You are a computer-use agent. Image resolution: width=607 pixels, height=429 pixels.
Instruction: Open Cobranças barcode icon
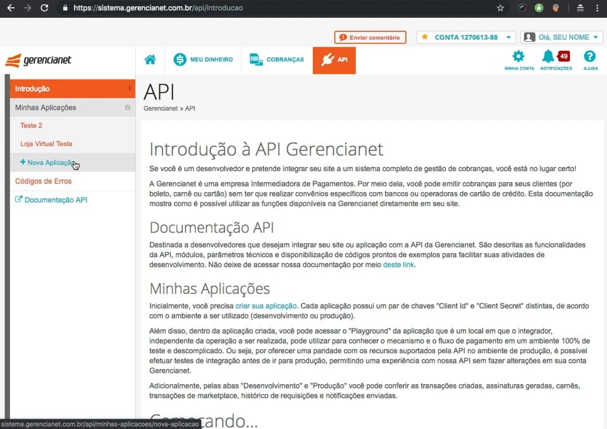[x=256, y=59]
